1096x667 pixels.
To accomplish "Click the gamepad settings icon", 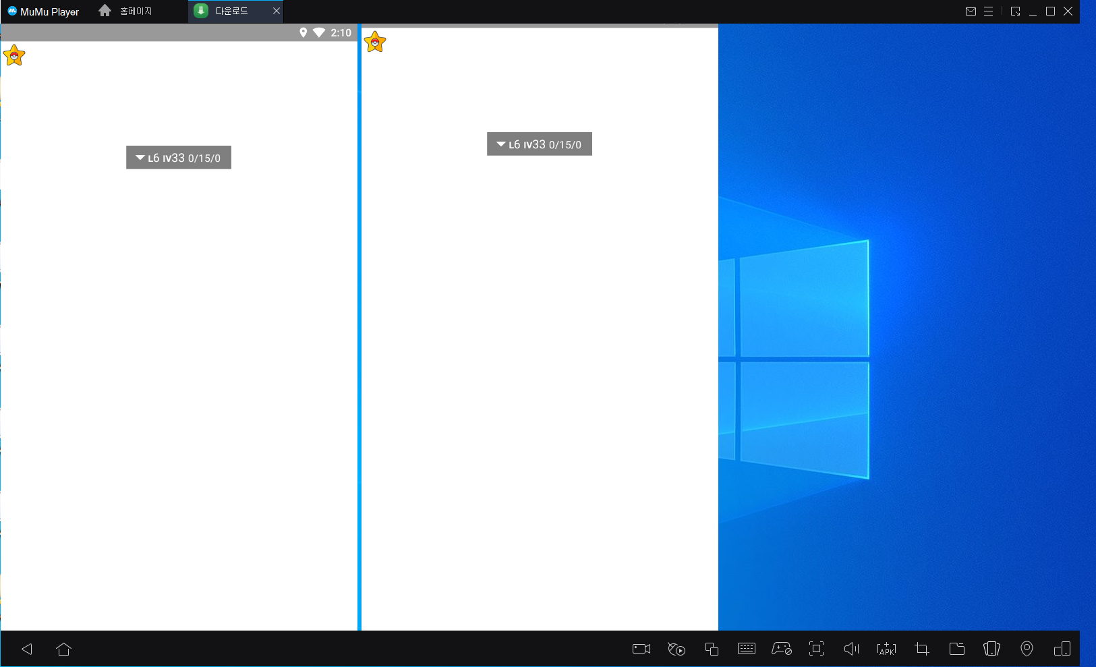I will pos(782,649).
